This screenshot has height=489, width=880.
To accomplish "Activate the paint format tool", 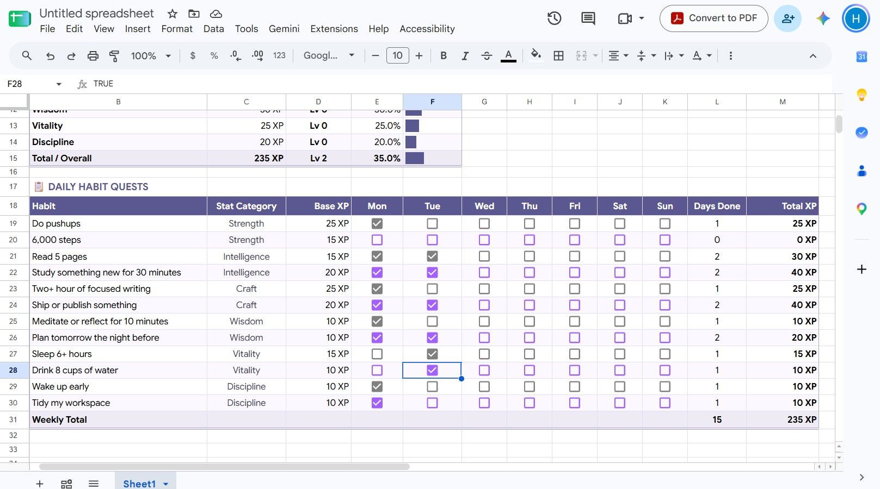I will click(114, 55).
